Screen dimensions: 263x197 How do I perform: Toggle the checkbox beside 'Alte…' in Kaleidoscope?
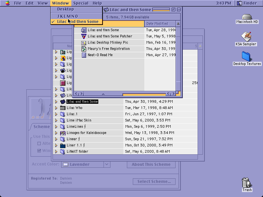click(x=39, y=143)
